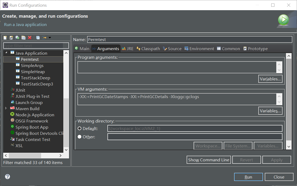Select XSL configuration type
The height and width of the screenshot is (186, 297).
[19, 146]
